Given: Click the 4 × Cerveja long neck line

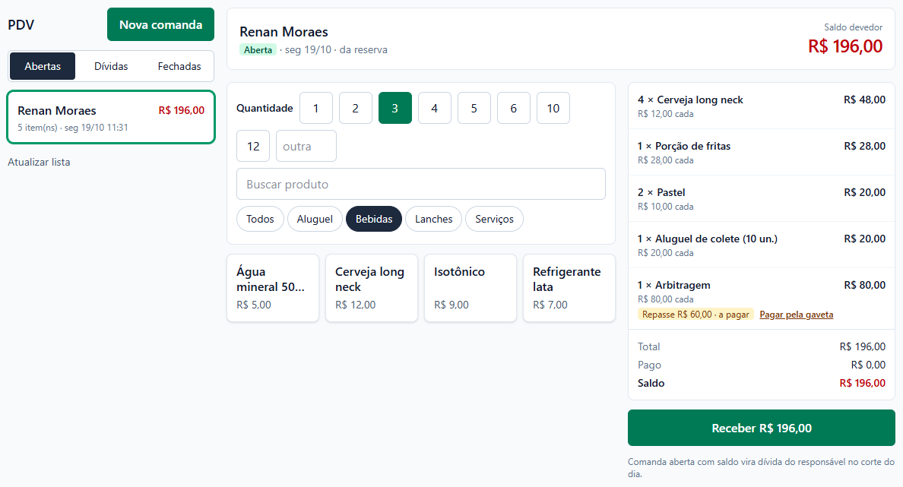Looking at the screenshot, I should [x=762, y=106].
